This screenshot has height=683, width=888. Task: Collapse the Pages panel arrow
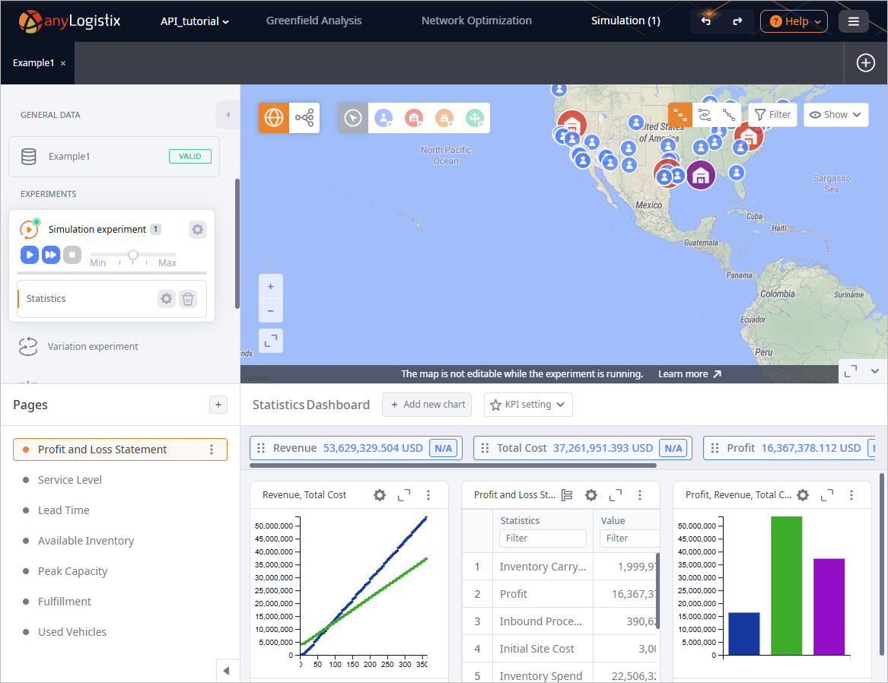227,671
